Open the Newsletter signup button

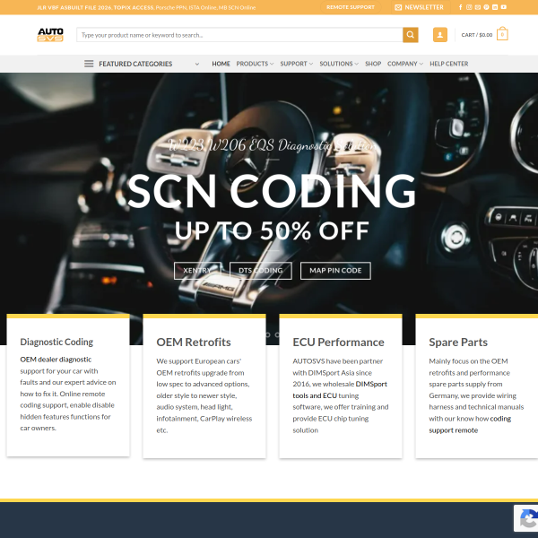(x=420, y=7)
